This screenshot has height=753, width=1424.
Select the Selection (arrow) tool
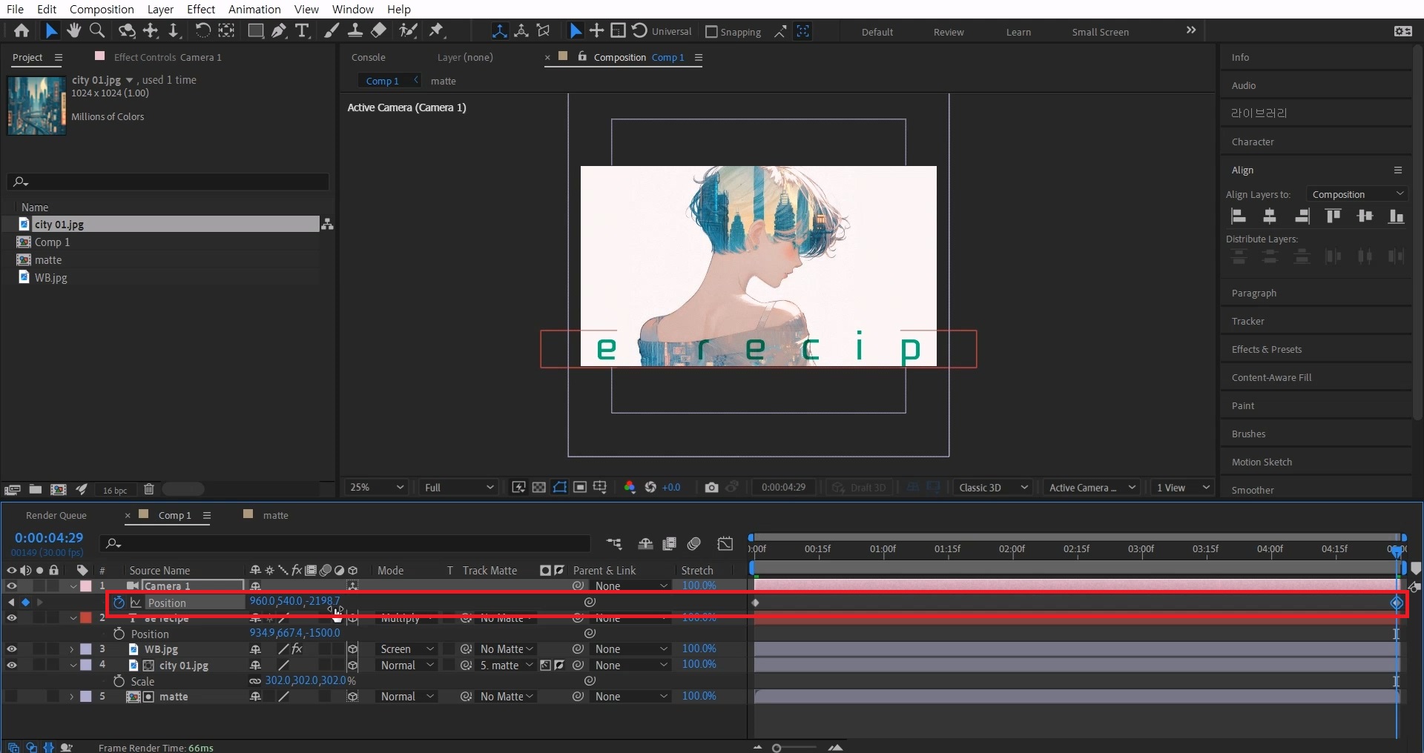(x=50, y=30)
